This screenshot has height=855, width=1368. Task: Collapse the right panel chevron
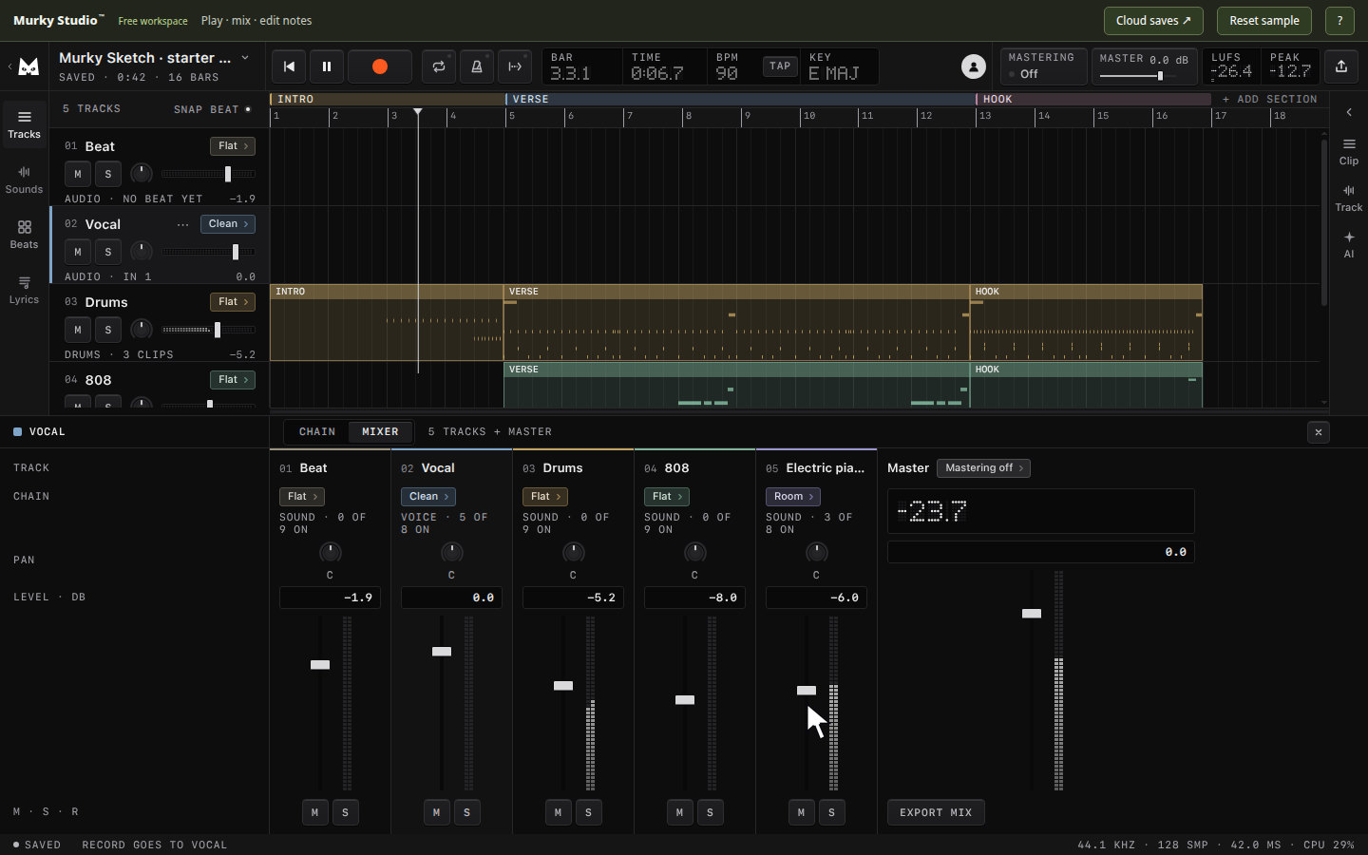click(1349, 112)
